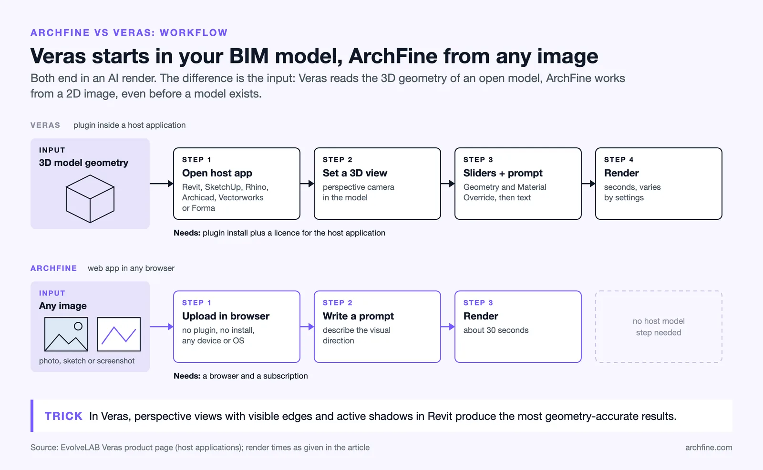Click 'Revit, SketchUp, Rhino,' description line
Viewport: 763px width, 470px height.
pos(225,187)
